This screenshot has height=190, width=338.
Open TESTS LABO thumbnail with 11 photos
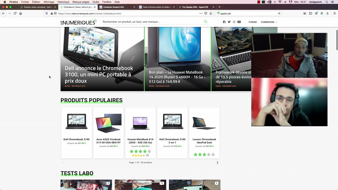tap(140, 185)
